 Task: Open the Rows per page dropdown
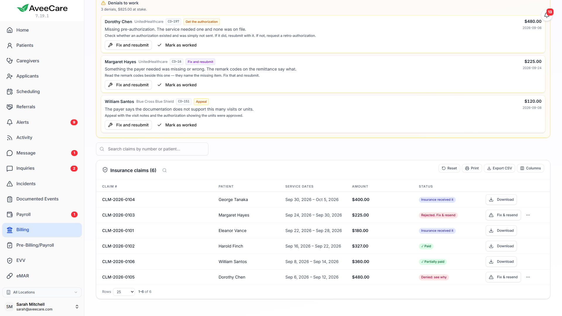(124, 292)
